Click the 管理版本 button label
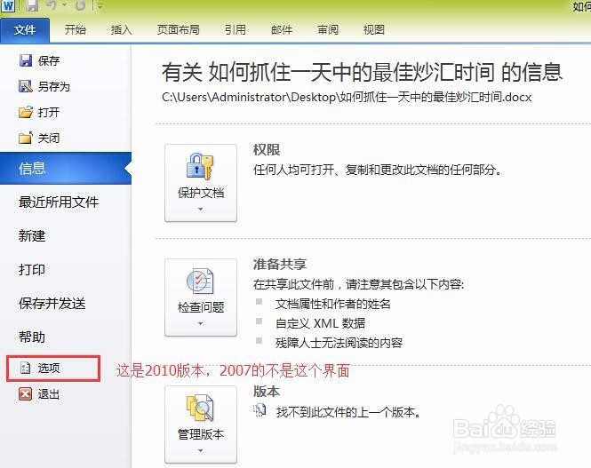Screen dimensions: 591x468 pos(201,434)
